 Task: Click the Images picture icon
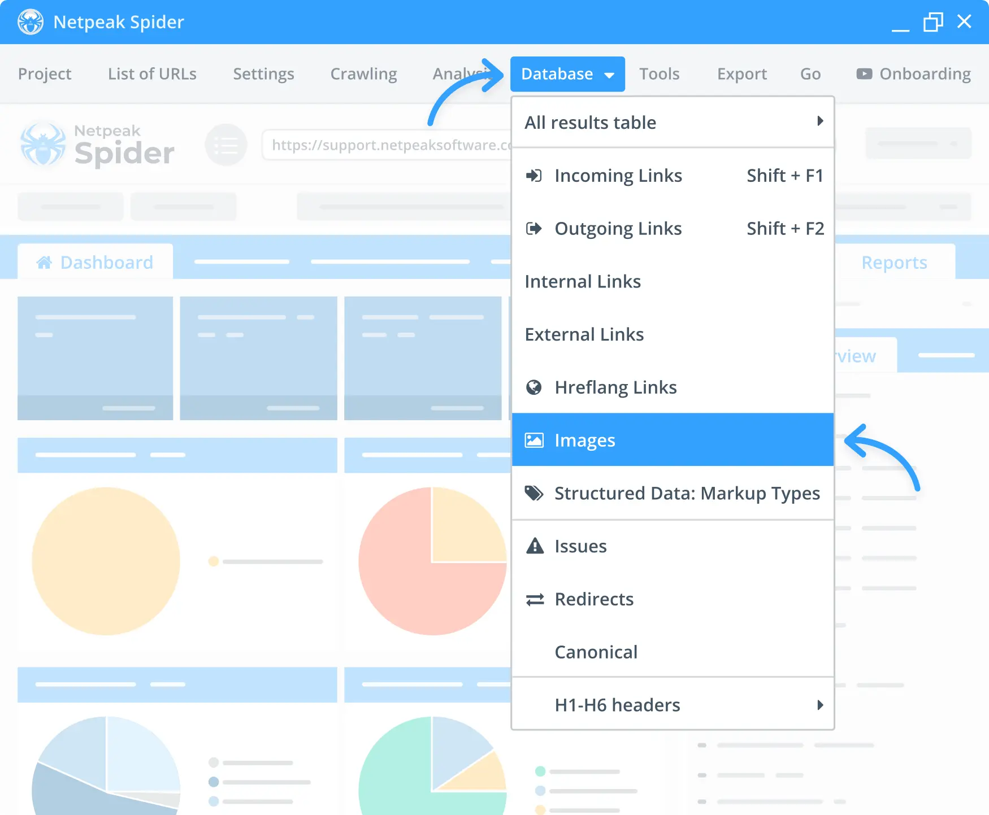[x=534, y=440]
